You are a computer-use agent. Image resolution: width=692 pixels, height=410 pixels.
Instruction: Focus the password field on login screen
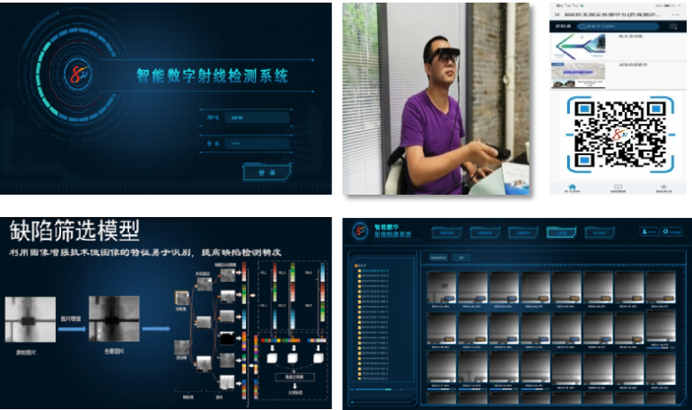257,144
